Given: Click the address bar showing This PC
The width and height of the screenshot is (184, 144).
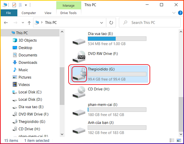Looking at the screenshot, I should click(x=70, y=23).
